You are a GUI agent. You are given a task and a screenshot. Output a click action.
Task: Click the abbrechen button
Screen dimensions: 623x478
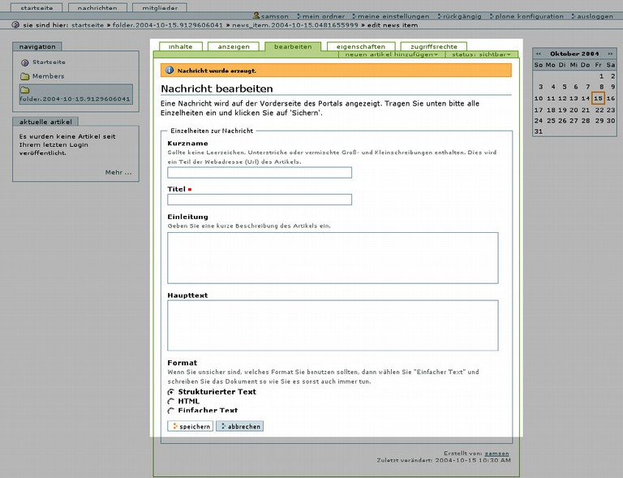pos(239,426)
